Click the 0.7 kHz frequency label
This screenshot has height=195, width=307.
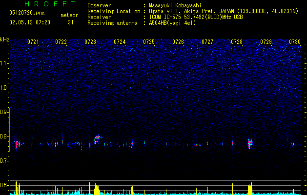4,161
